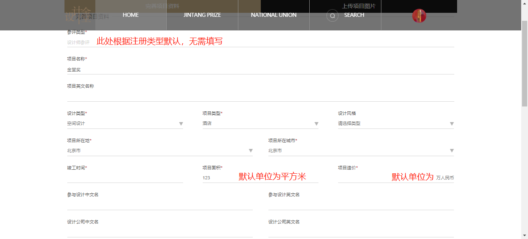This screenshot has width=528, height=239.
Task: Click the arrow of 项目类型 dropdown
Action: [x=316, y=124]
